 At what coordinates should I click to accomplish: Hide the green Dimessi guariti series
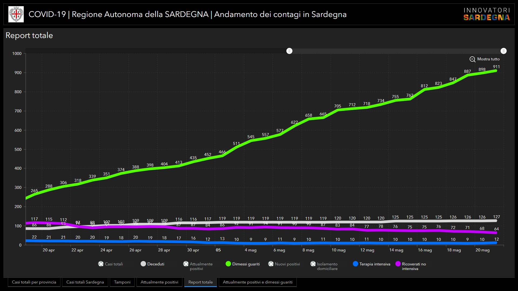point(228,264)
